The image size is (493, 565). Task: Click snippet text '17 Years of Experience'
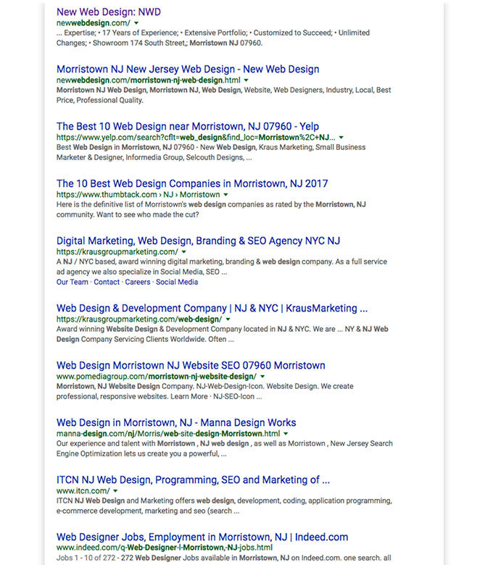coord(140,33)
